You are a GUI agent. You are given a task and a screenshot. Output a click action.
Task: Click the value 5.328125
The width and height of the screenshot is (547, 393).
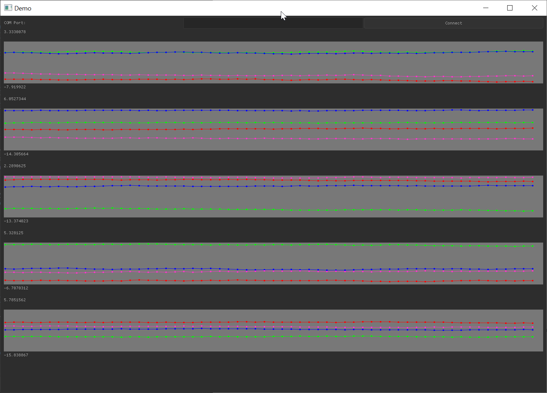[14, 233]
